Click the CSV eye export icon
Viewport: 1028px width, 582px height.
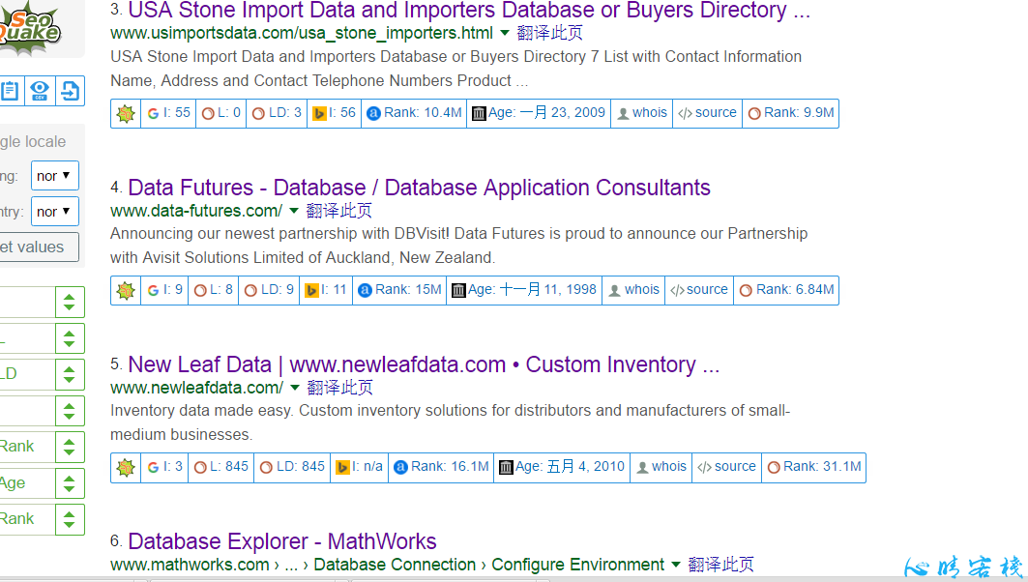[x=40, y=91]
